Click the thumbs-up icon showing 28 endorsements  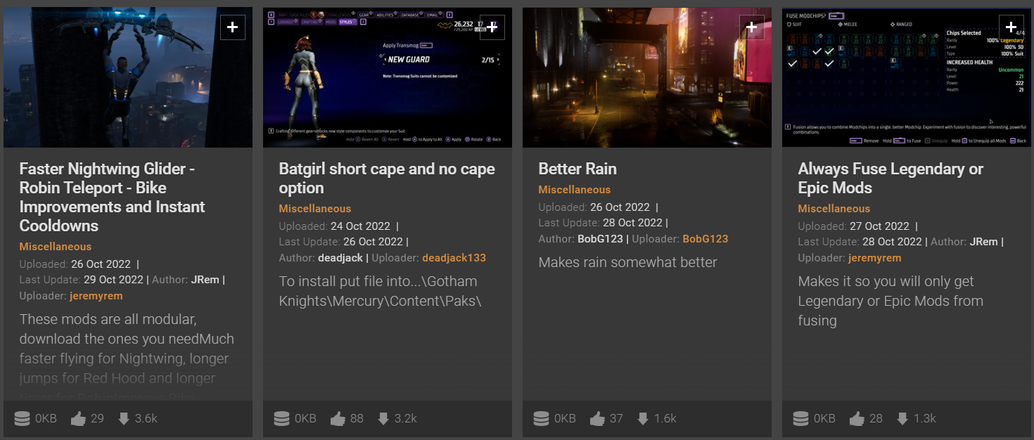tap(857, 419)
